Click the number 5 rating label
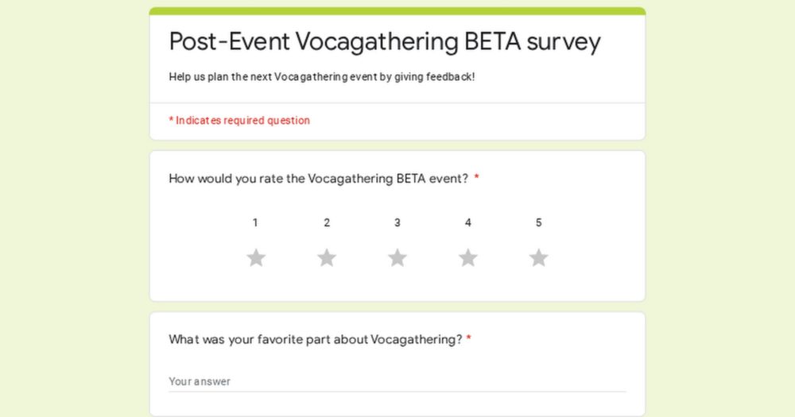The width and height of the screenshot is (795, 417). [539, 222]
